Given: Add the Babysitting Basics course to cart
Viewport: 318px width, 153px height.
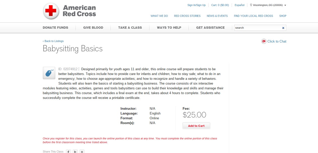Looking at the screenshot, I should pos(196,126).
